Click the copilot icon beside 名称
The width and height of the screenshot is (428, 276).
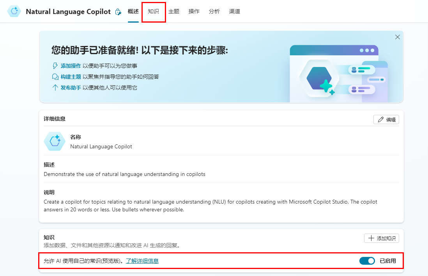(55, 141)
